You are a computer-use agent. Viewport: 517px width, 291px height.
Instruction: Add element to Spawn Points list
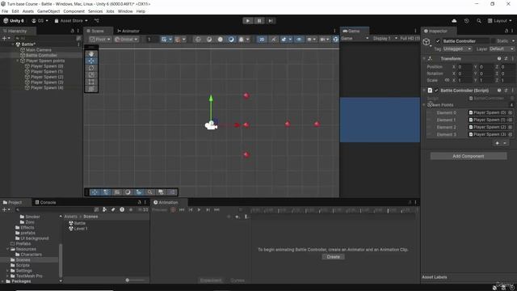(498, 143)
